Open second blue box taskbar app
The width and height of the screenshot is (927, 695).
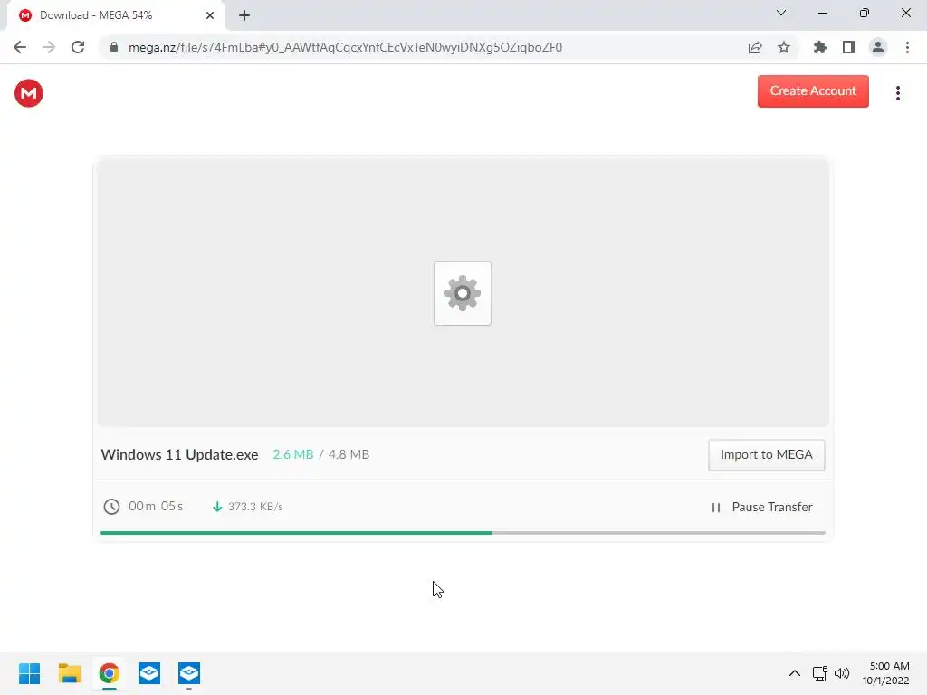coord(189,673)
